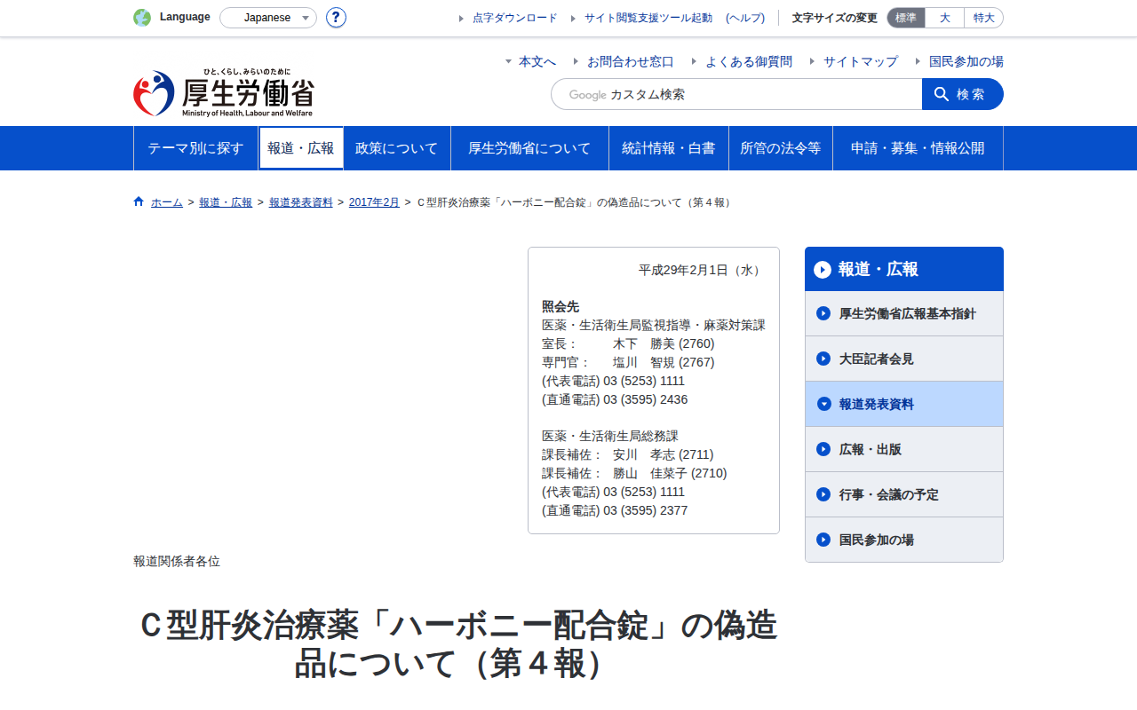
Task: Open the language help question-mark icon
Action: [336, 18]
